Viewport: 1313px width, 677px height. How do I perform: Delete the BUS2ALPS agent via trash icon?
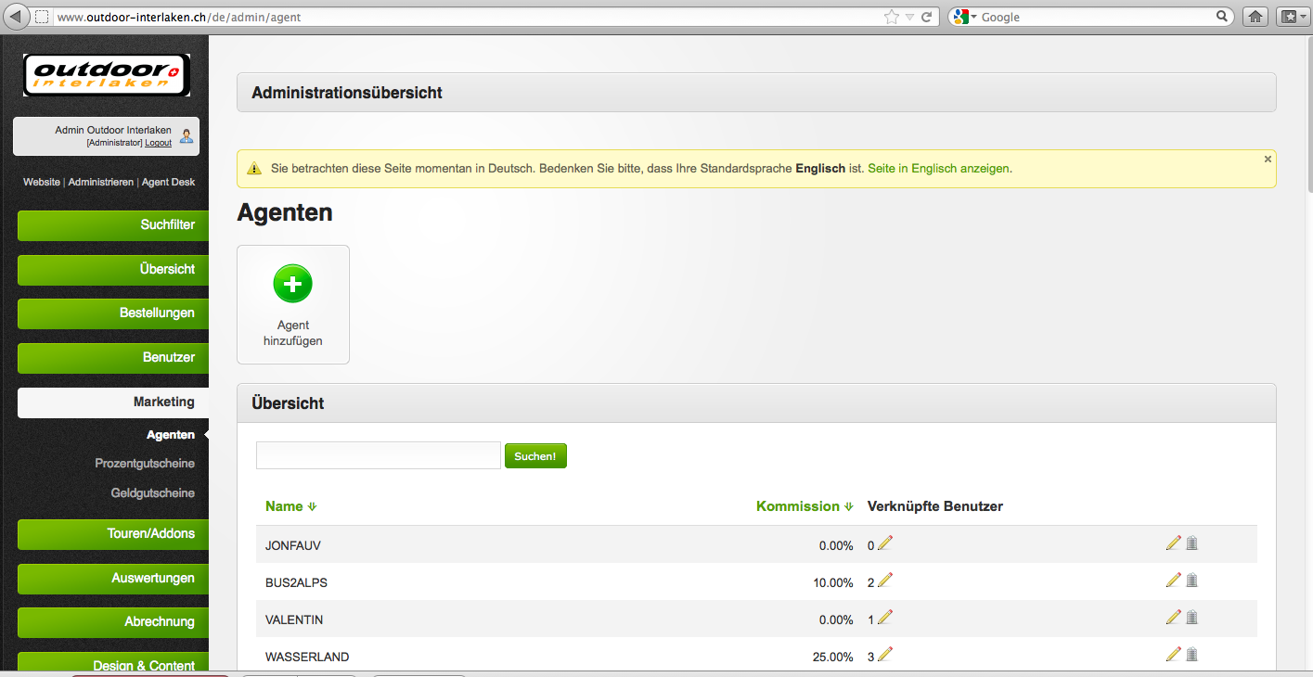click(x=1192, y=581)
